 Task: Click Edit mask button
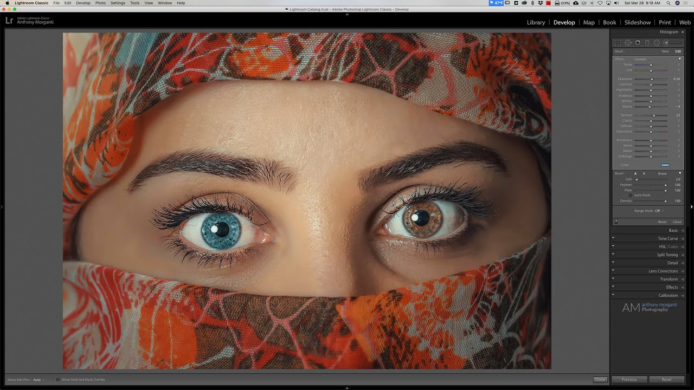click(x=678, y=51)
